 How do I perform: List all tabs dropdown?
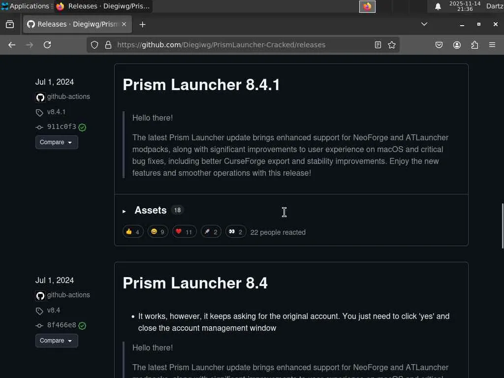pos(424,24)
